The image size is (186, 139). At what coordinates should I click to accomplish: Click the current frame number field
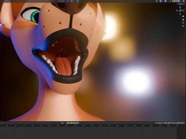159,123
